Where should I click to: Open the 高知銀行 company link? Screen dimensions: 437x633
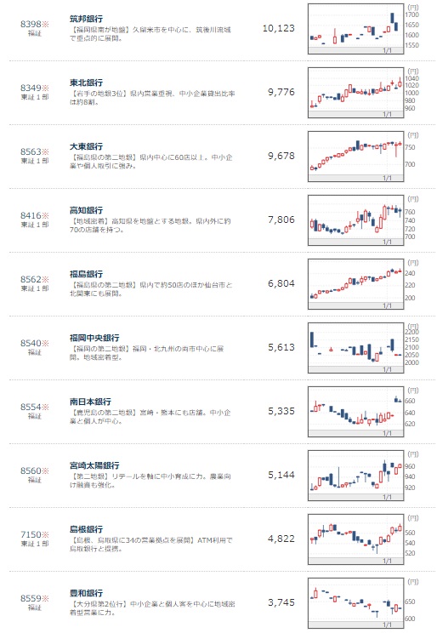[86, 210]
